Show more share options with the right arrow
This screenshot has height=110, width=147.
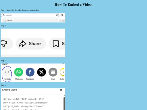[63, 72]
